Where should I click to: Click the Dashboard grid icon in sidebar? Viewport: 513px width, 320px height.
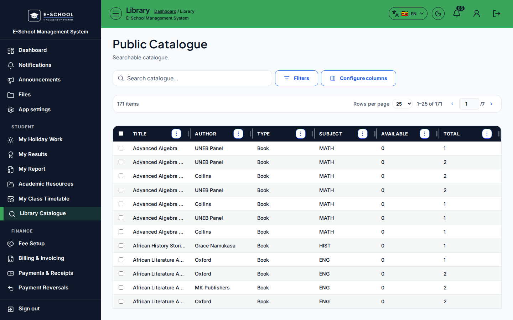coord(11,50)
